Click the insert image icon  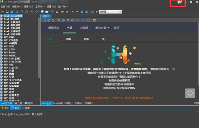coord(47,12)
